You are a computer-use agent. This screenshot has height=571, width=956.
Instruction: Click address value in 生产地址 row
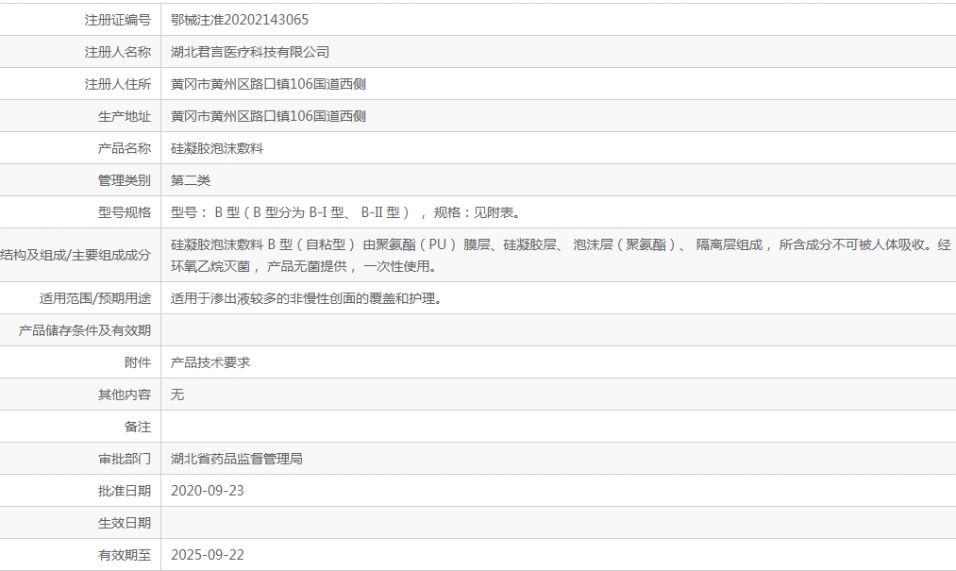(x=268, y=116)
